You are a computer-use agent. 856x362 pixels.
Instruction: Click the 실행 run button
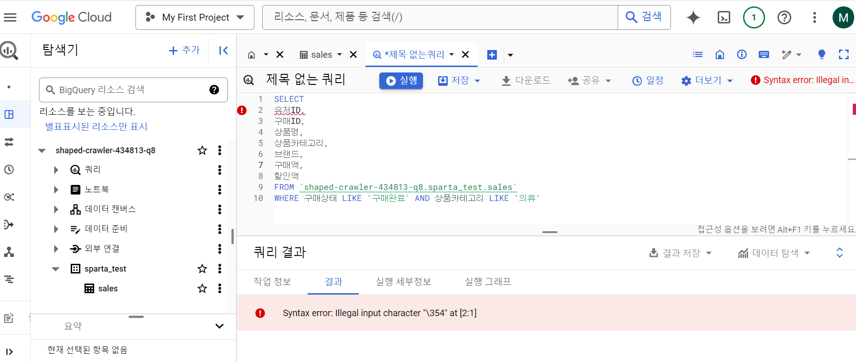click(401, 81)
